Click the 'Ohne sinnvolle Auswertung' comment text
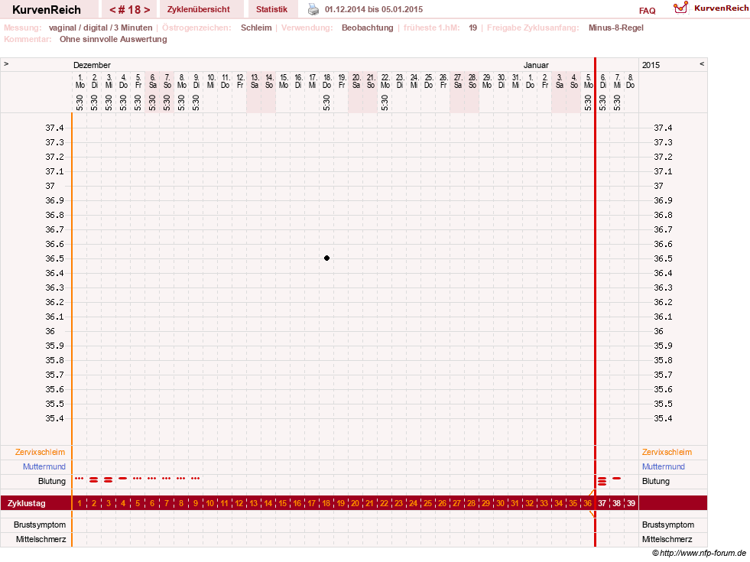750x562 pixels. (113, 39)
